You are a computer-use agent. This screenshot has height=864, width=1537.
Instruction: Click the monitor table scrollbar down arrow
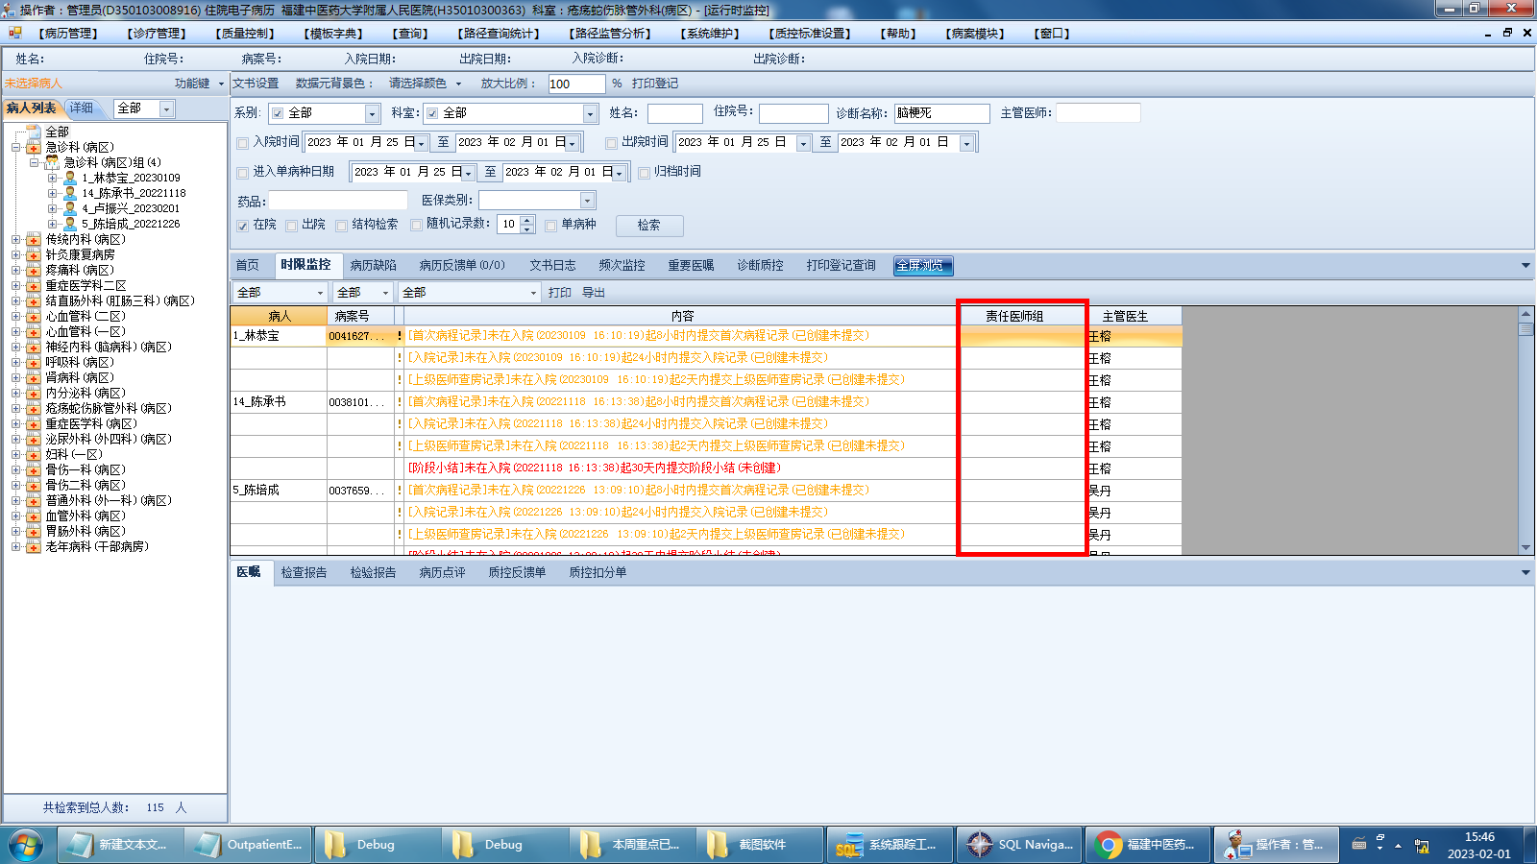point(1526,548)
